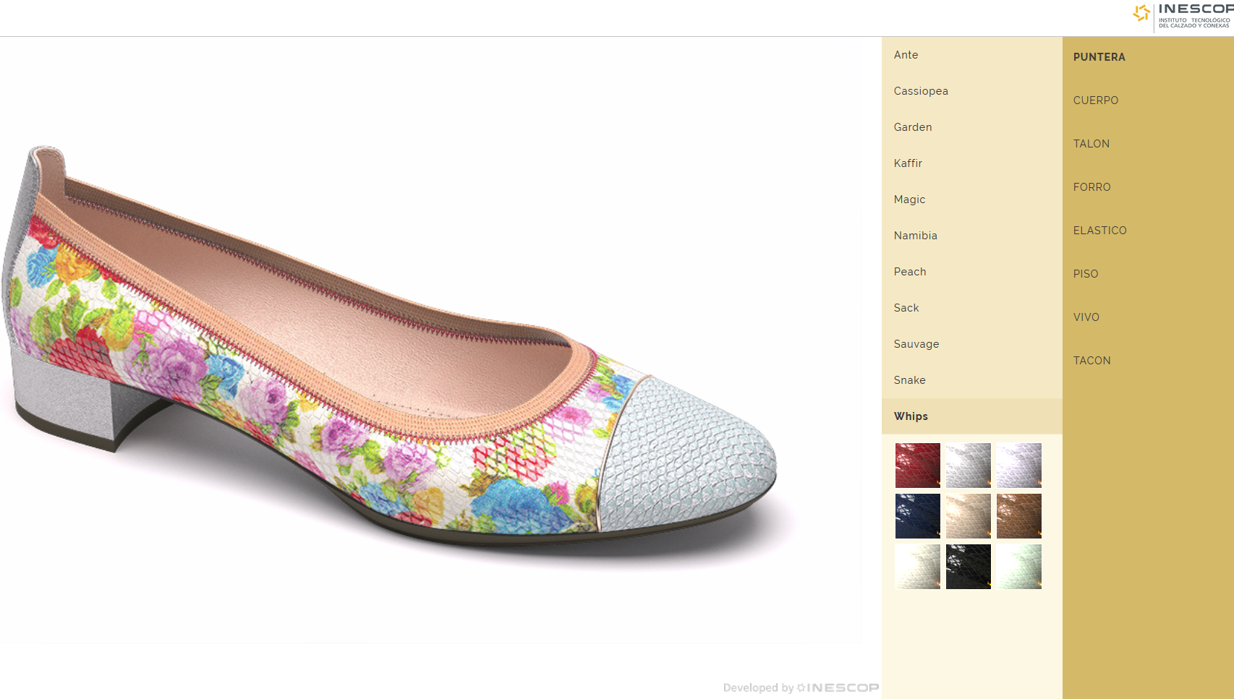This screenshot has width=1234, height=699.
Task: Open the Snake material category
Action: (x=909, y=380)
